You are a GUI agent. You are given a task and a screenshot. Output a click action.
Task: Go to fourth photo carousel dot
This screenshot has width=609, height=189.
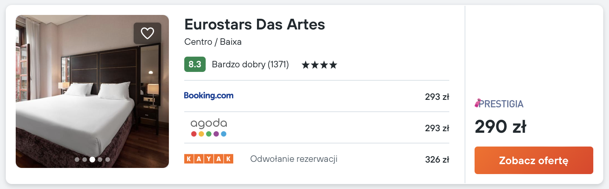(x=100, y=160)
